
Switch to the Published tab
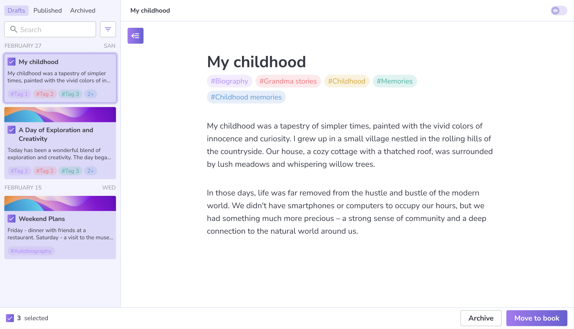click(47, 11)
